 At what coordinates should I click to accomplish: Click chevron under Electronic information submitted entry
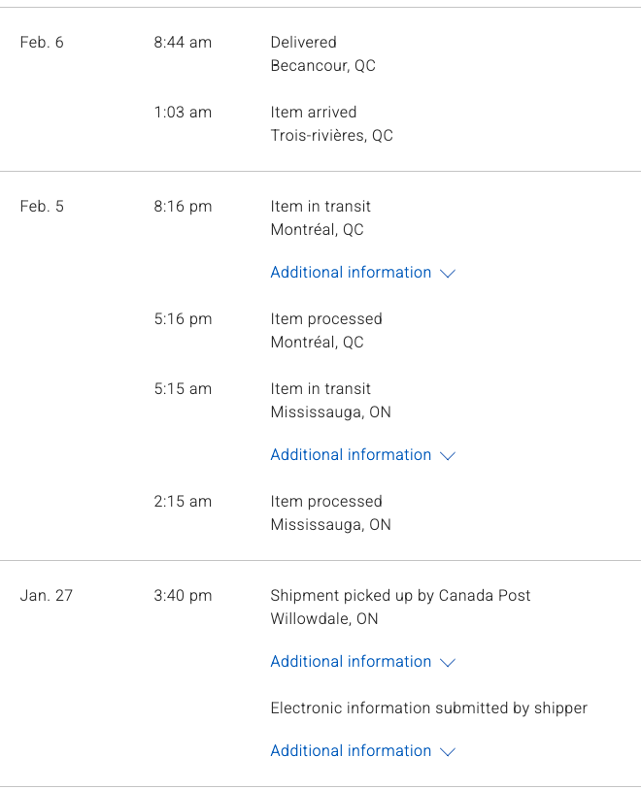(x=448, y=752)
